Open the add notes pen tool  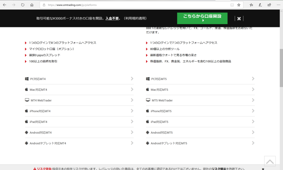coord(260,5)
